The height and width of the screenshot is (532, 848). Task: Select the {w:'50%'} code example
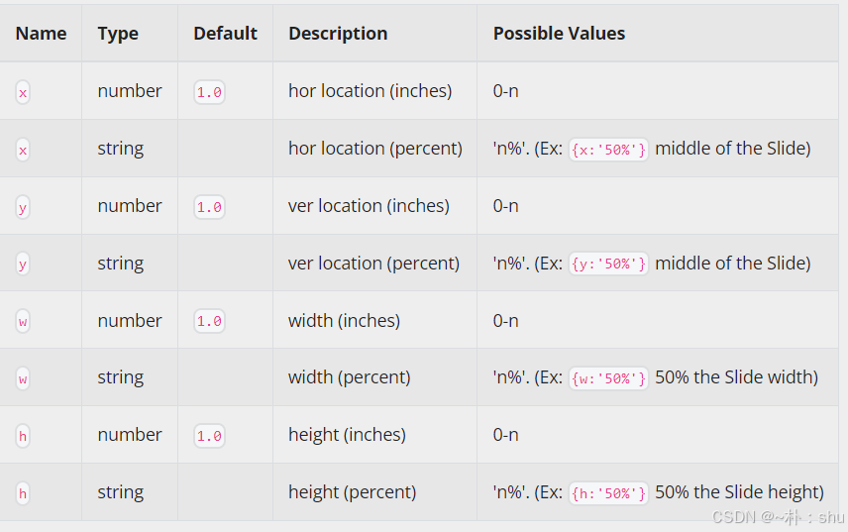tap(608, 378)
